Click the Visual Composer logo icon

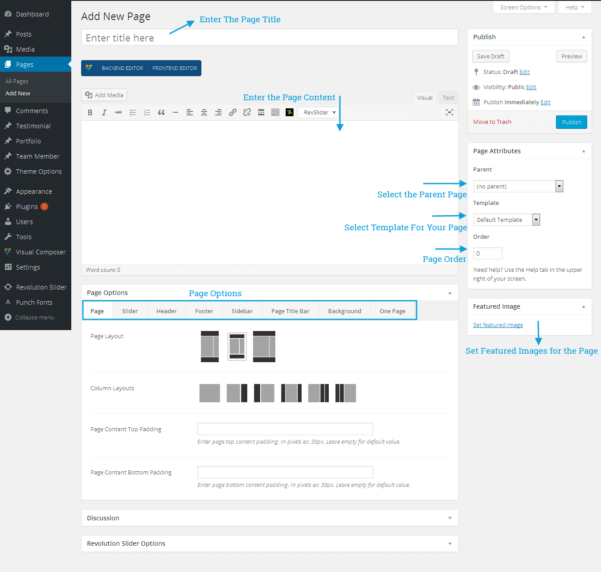point(89,68)
